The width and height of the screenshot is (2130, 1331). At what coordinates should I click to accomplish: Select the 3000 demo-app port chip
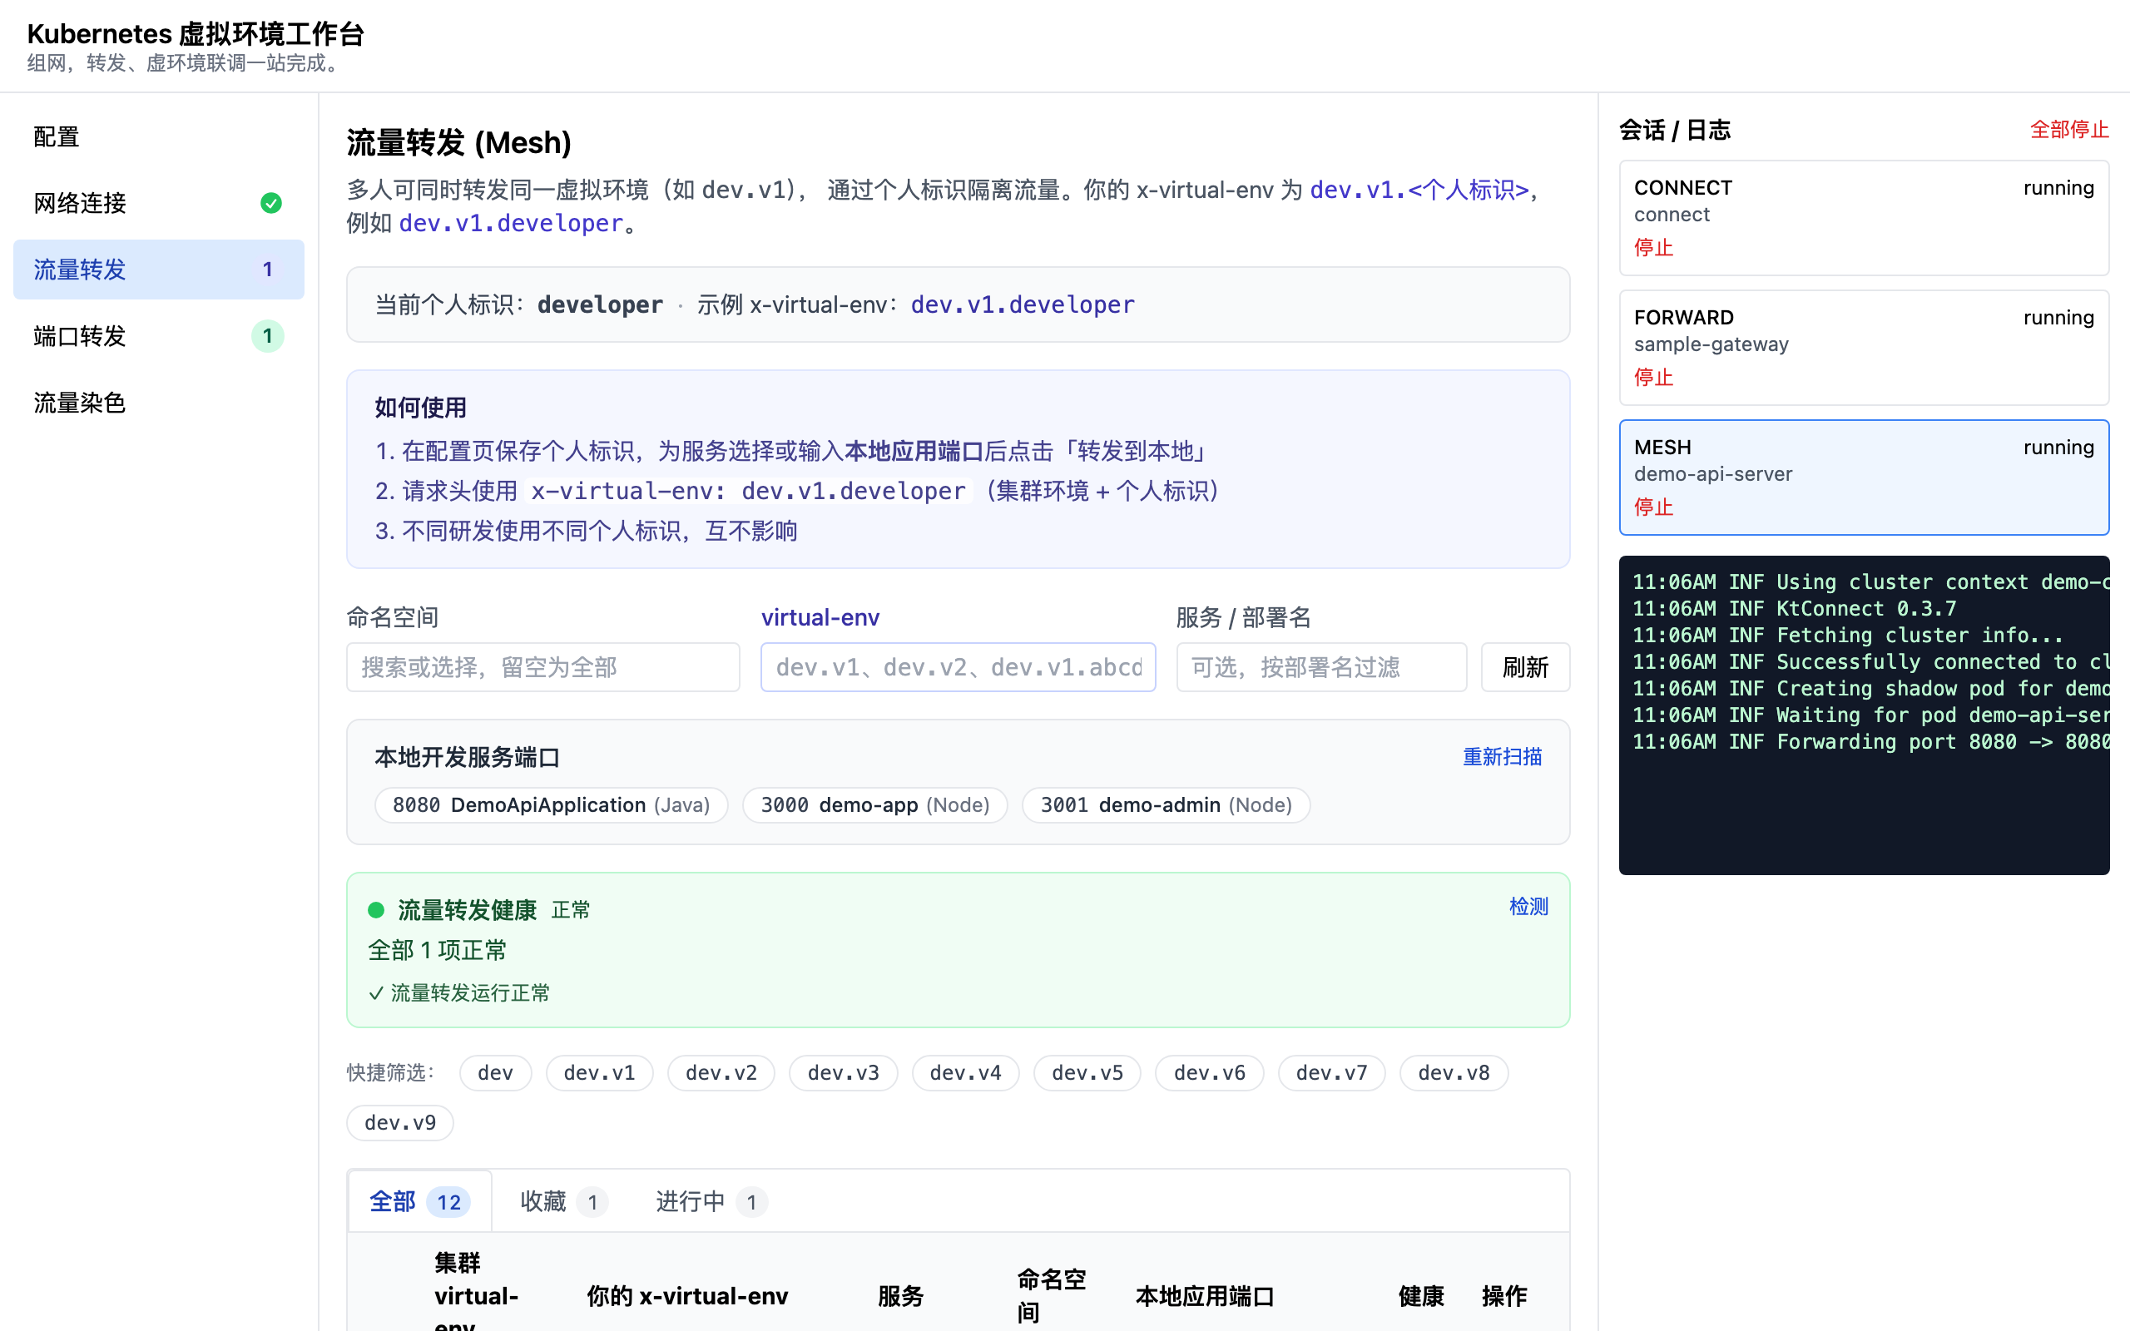coord(875,805)
